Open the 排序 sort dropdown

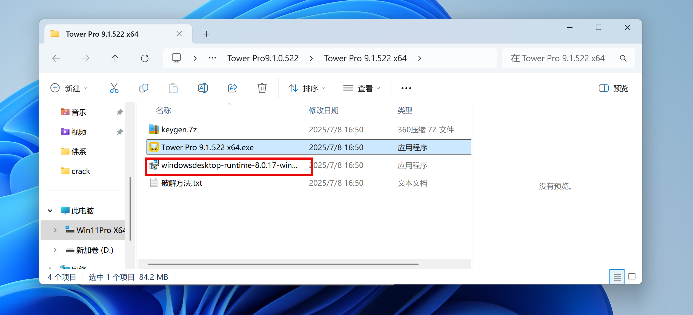[307, 88]
